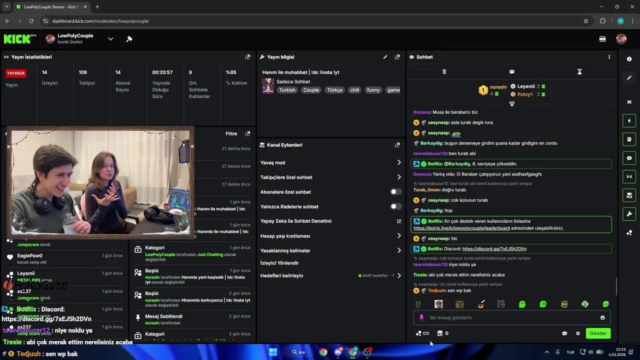This screenshot has width=640, height=360.
Task: Click the green Gönder button
Action: coord(598,333)
